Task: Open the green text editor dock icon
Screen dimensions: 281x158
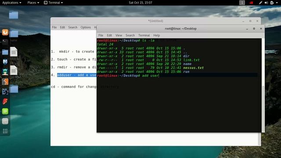Action: tap(5, 111)
